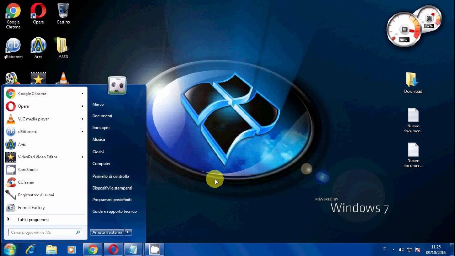Viewport: 455px width, 256px height.
Task: Open Opera desktop shortcut
Action: pyautogui.click(x=38, y=14)
